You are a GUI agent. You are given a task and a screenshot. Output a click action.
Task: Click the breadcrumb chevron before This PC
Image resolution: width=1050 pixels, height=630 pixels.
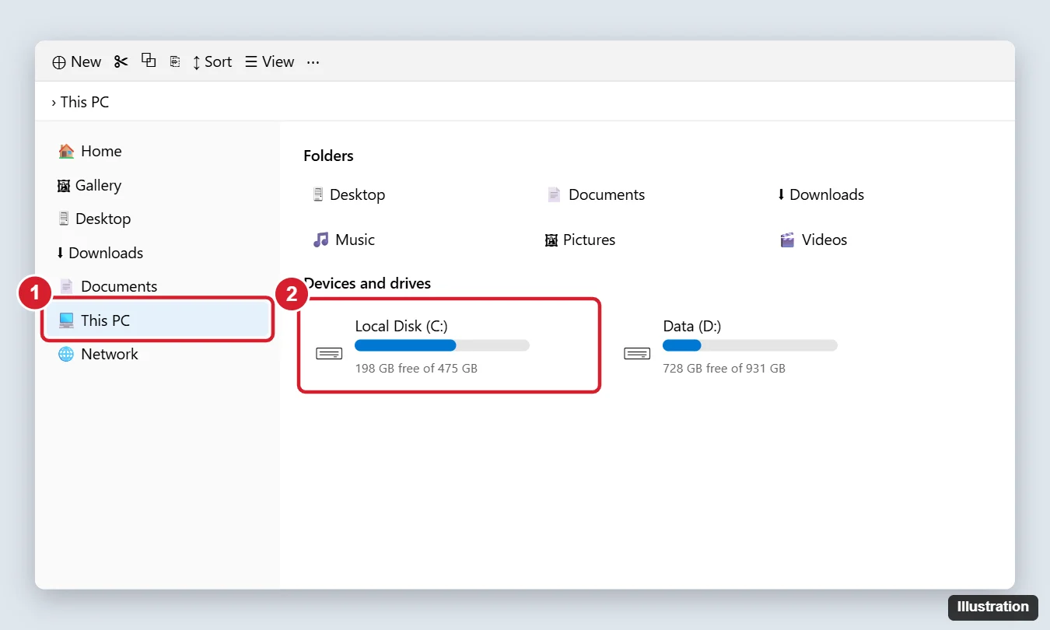(54, 102)
